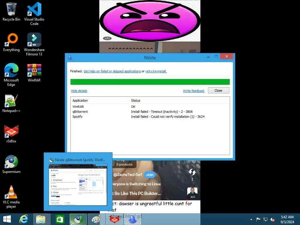This screenshot has width=300, height=225.
Task: Click the @ZachsTechTurf channel name
Action: [128, 175]
